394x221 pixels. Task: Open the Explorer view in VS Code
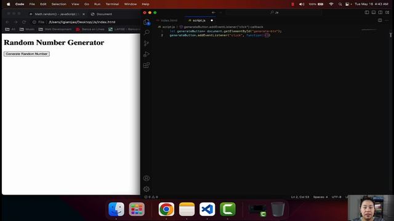tap(147, 22)
